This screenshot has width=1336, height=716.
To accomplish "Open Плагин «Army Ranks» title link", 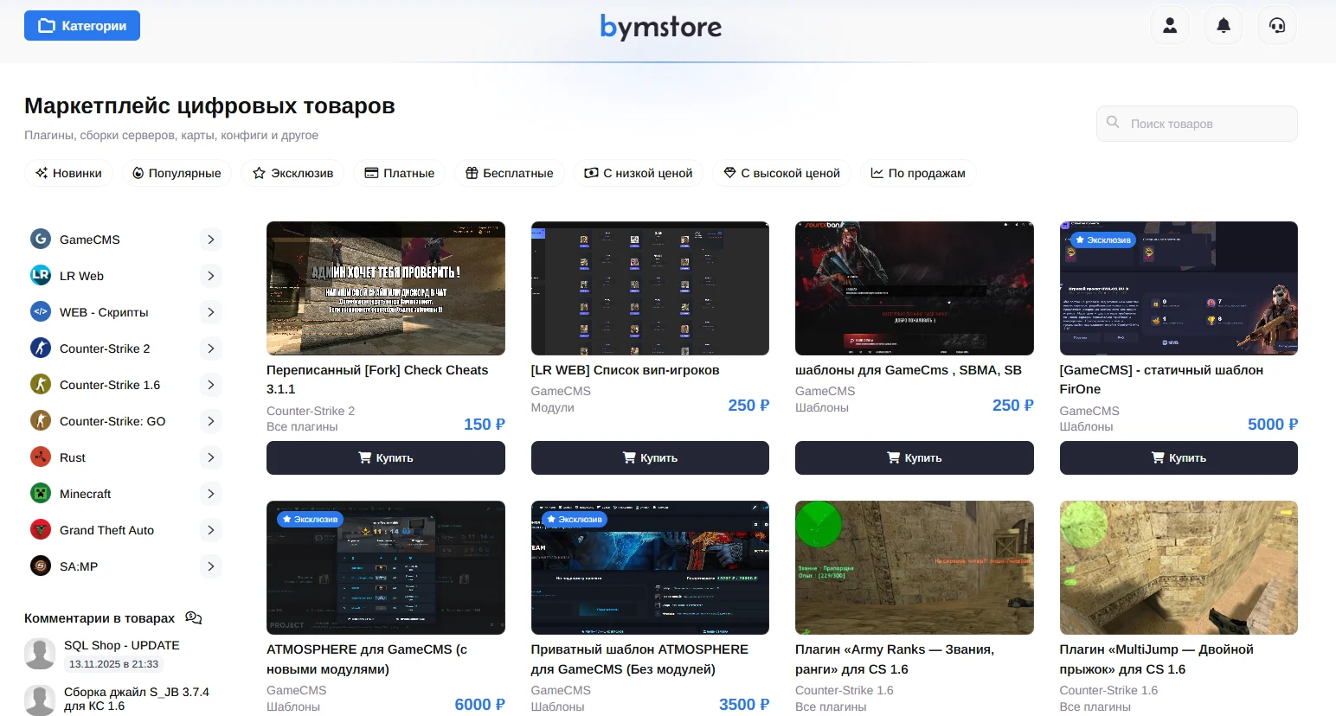I will click(895, 659).
